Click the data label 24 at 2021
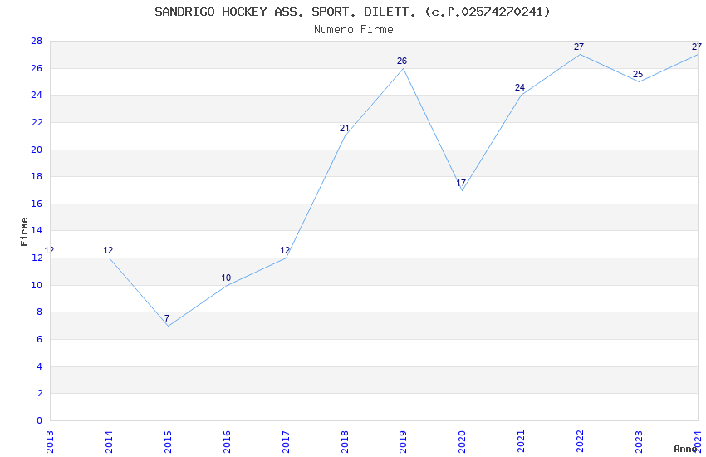Image resolution: width=706 pixels, height=457 pixels. point(520,87)
